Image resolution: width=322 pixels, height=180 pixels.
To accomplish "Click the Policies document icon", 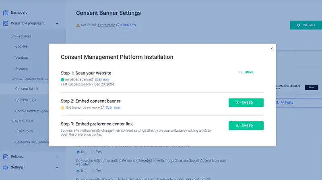I will tap(6, 157).
